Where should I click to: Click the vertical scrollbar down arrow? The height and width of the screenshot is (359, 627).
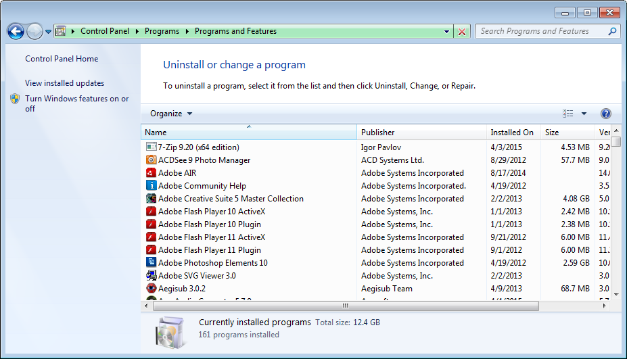tap(616, 295)
